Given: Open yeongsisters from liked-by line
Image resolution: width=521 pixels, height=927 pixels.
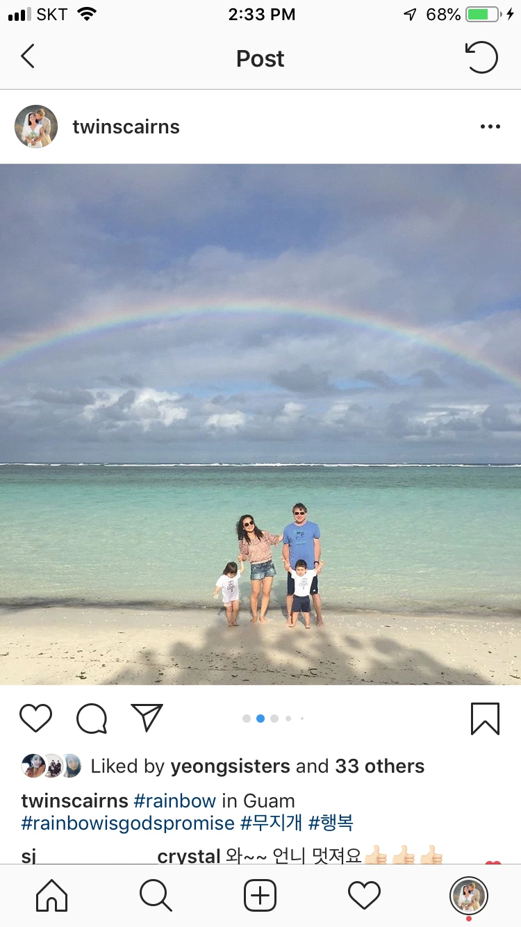Looking at the screenshot, I should pyautogui.click(x=230, y=766).
